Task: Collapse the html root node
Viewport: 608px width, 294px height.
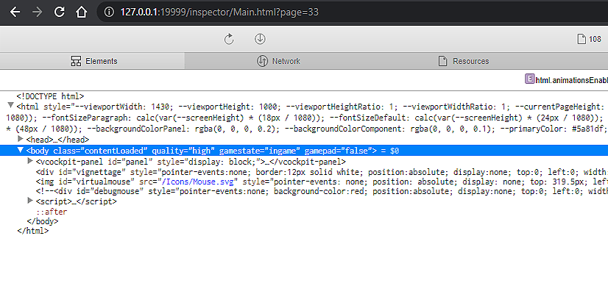Action: coord(10,107)
